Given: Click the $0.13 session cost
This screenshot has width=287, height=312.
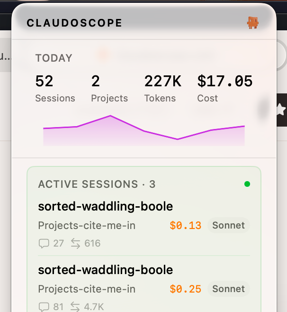Looking at the screenshot, I should pos(186,226).
